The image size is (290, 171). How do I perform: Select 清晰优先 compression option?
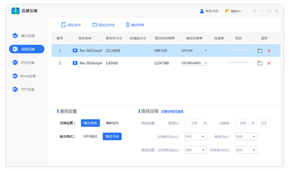[112, 123]
